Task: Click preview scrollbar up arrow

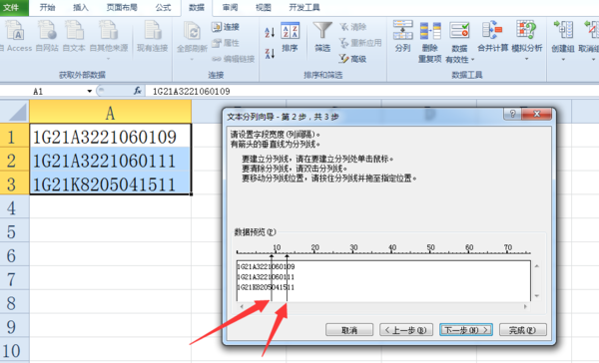Action: coord(537,266)
